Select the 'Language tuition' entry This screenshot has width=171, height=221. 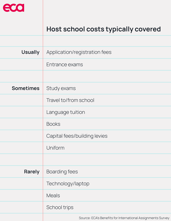(x=66, y=112)
